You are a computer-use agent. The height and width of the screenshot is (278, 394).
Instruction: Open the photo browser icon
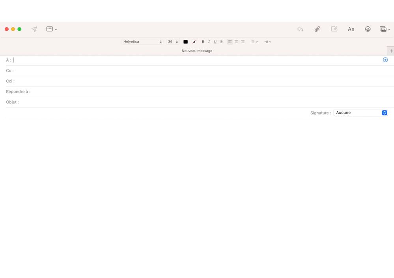click(383, 29)
